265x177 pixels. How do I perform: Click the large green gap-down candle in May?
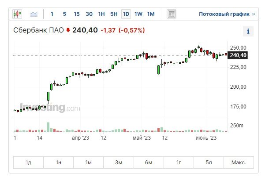(x=159, y=70)
